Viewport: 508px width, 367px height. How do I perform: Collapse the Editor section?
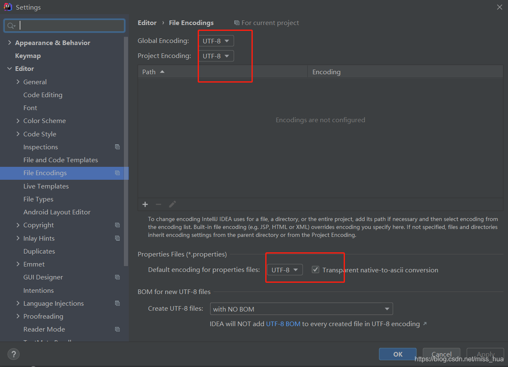(x=10, y=68)
